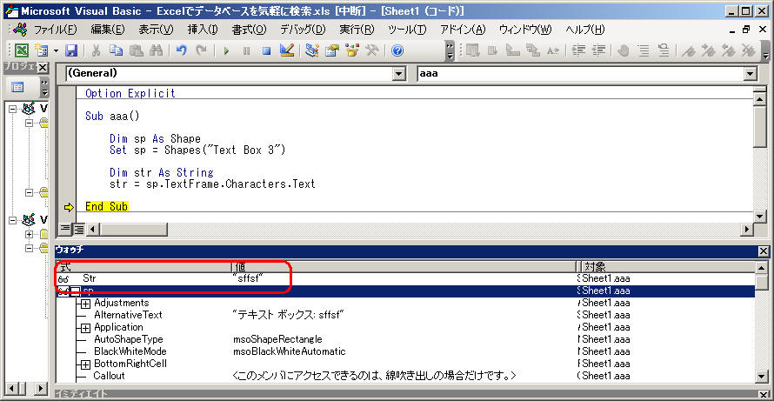Expand the Application property node
This screenshot has height=401, width=774.
tap(85, 327)
